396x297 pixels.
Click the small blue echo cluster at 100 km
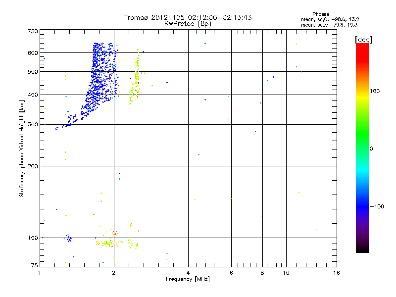[68, 238]
